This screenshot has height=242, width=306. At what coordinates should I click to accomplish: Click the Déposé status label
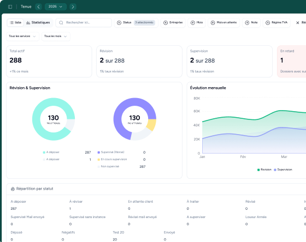16,232
